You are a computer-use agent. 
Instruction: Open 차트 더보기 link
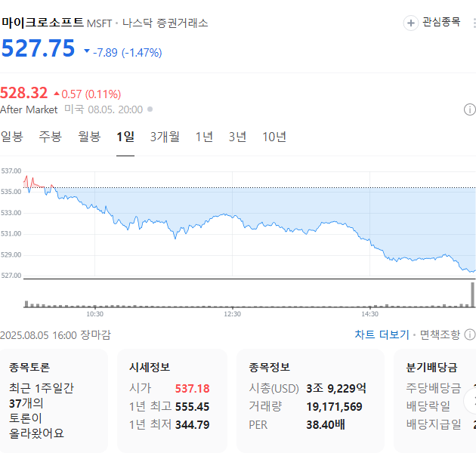point(382,334)
